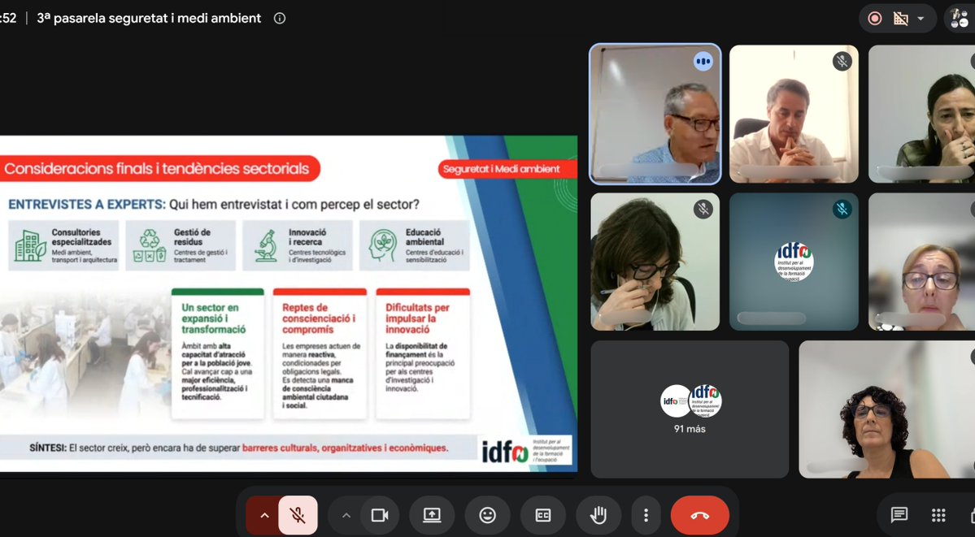Viewport: 975px width, 537px height.
Task: Click the green building consultancy icon
Action: tap(30, 246)
